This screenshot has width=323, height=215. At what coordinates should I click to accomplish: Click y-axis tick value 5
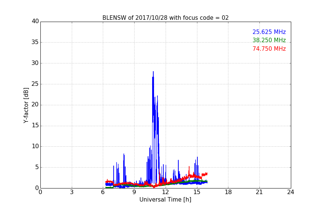pos(37,167)
